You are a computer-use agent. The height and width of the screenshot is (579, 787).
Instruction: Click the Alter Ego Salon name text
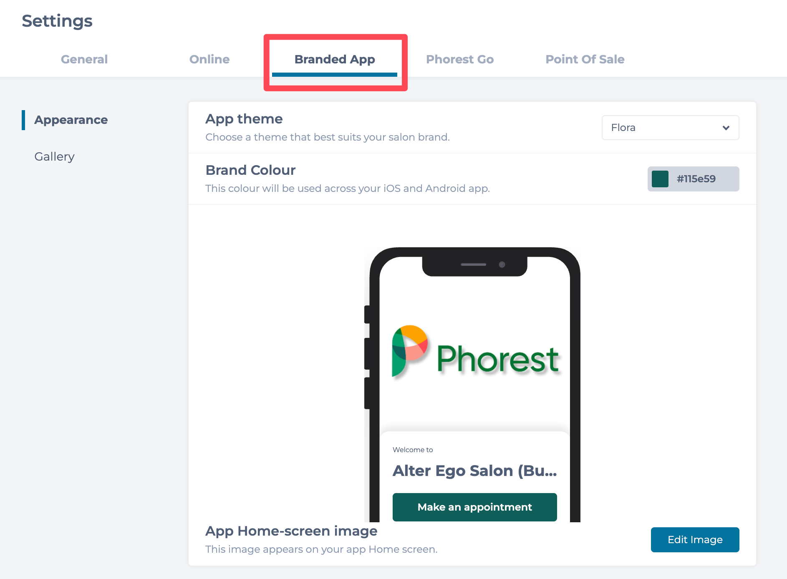475,471
